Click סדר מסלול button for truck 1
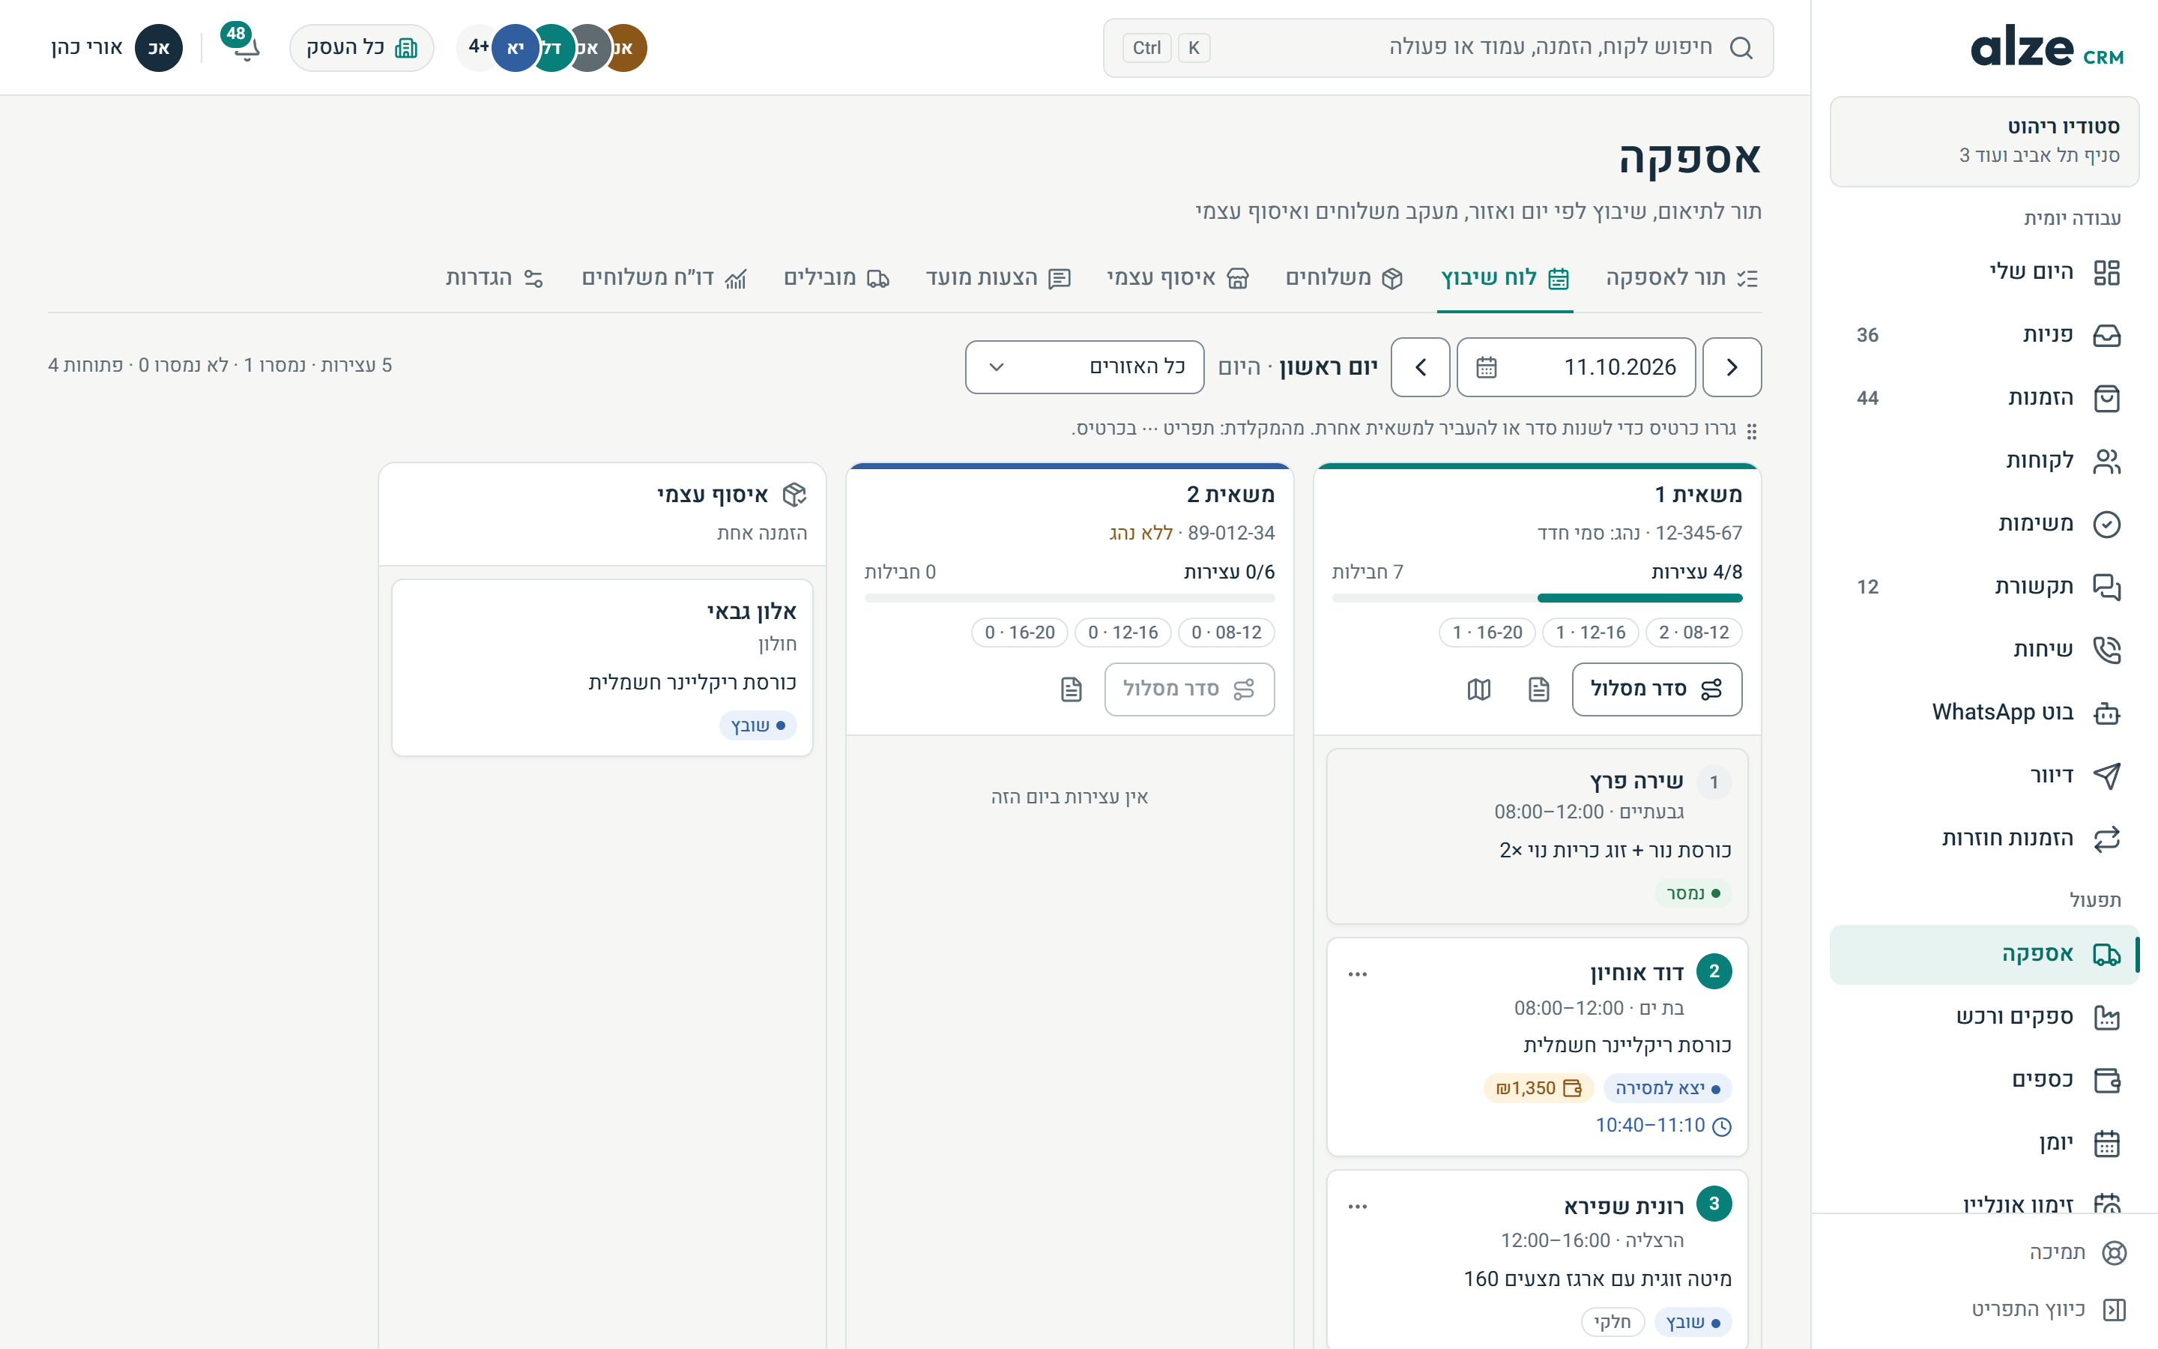This screenshot has width=2158, height=1349. (1656, 689)
